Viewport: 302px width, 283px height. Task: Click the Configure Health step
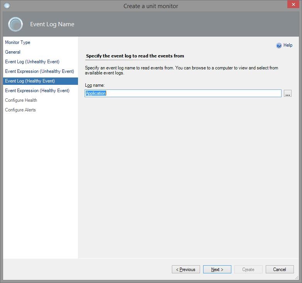pyautogui.click(x=21, y=100)
